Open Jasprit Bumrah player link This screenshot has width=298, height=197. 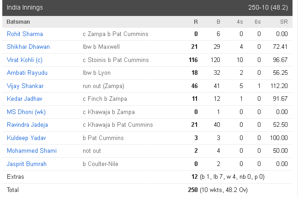coord(27,164)
